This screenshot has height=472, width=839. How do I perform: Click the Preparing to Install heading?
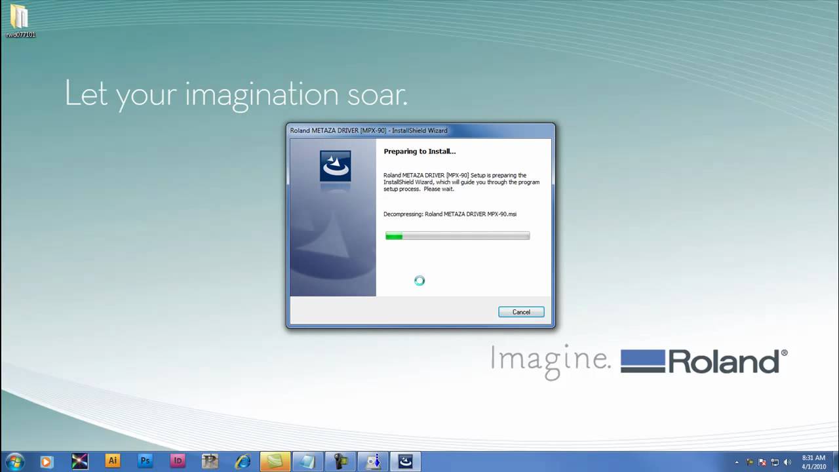419,151
